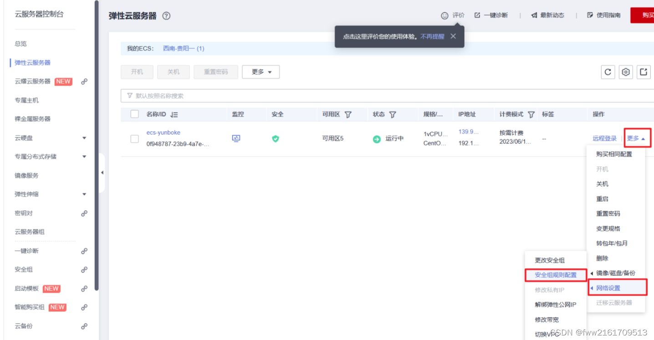
Task: Click the filter icon on 计费模式 column
Action: (x=531, y=115)
